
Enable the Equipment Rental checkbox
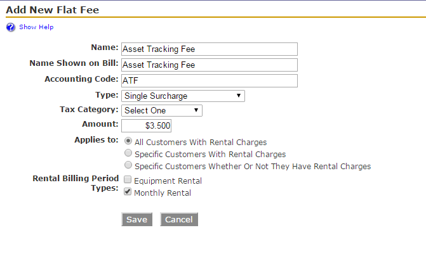tap(128, 179)
